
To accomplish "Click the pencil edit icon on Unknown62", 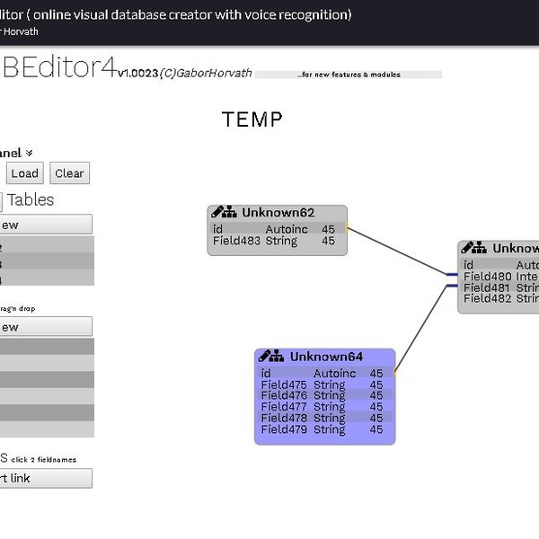I will (217, 212).
